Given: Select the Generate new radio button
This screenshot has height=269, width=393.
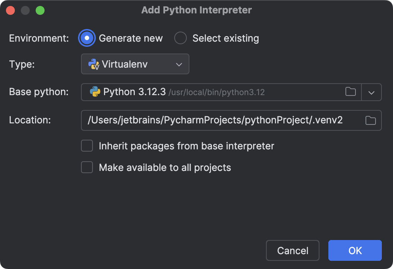Looking at the screenshot, I should [87, 38].
